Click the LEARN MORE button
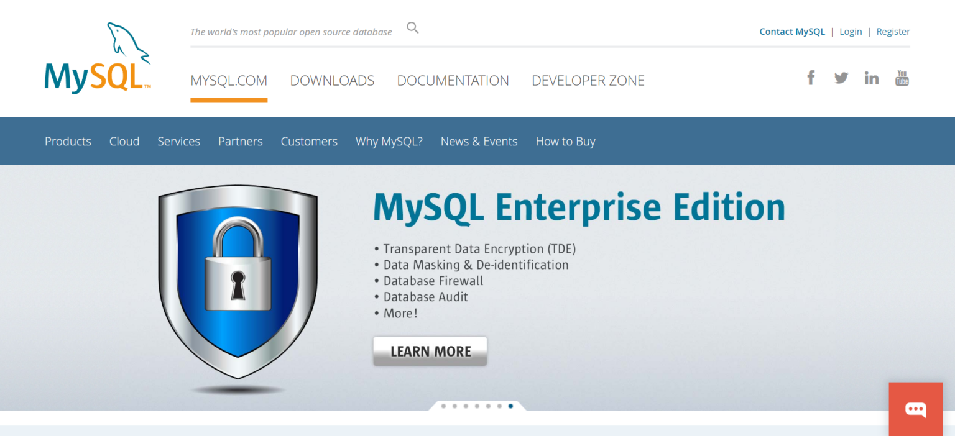955x436 pixels. 430,351
